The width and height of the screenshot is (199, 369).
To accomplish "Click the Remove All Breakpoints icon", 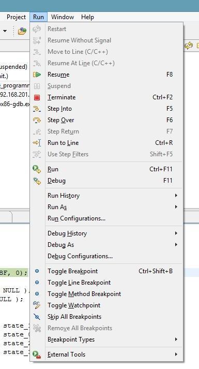I will tap(37, 328).
